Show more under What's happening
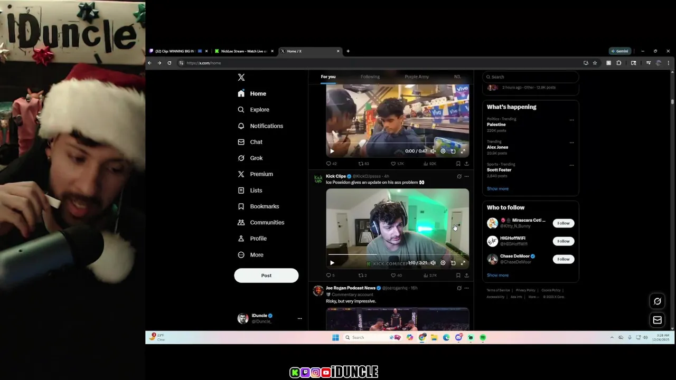This screenshot has height=380, width=676. [x=497, y=189]
